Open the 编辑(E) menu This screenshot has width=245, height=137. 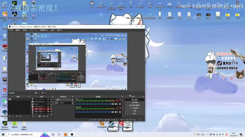coord(18,30)
